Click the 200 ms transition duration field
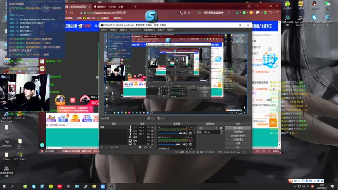The image size is (338, 190). pyautogui.click(x=211, y=132)
